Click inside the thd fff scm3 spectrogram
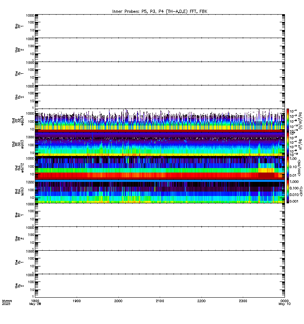The image size is (304, 324). pyautogui.click(x=160, y=144)
